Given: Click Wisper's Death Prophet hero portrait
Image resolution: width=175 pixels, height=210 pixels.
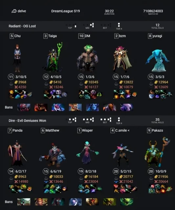Looking at the screenshot, I should click(87, 153).
